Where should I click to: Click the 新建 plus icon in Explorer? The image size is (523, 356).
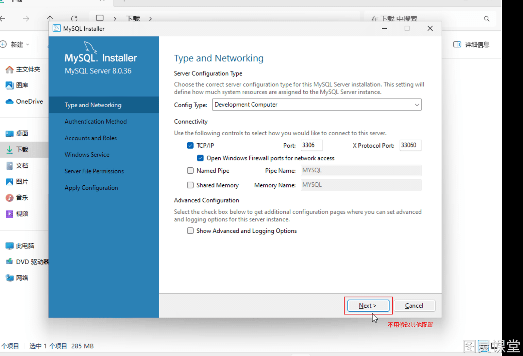[x=3, y=44]
